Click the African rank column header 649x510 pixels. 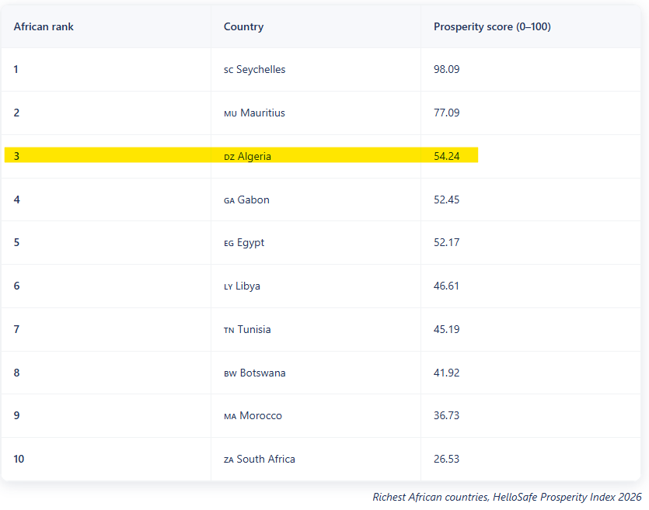tap(44, 27)
